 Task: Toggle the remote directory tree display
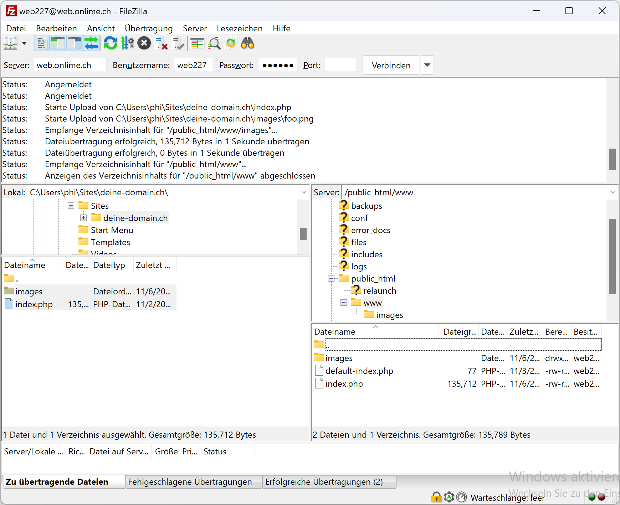[x=75, y=43]
